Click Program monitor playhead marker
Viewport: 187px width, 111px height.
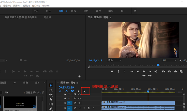point(158,65)
